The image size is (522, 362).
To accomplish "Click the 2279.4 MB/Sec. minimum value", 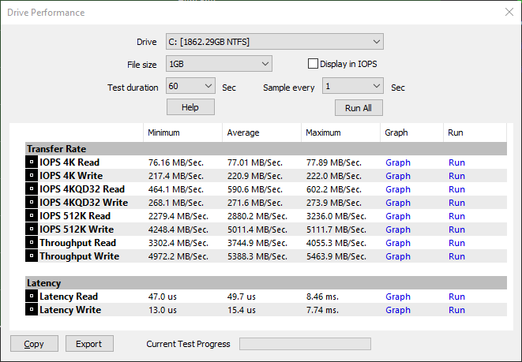I will tap(178, 216).
